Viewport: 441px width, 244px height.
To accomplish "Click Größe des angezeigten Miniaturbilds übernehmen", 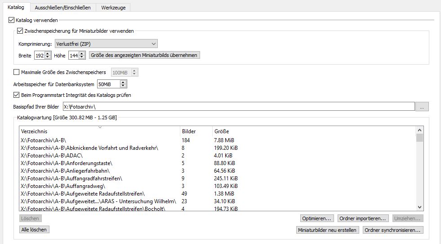I will pos(144,55).
